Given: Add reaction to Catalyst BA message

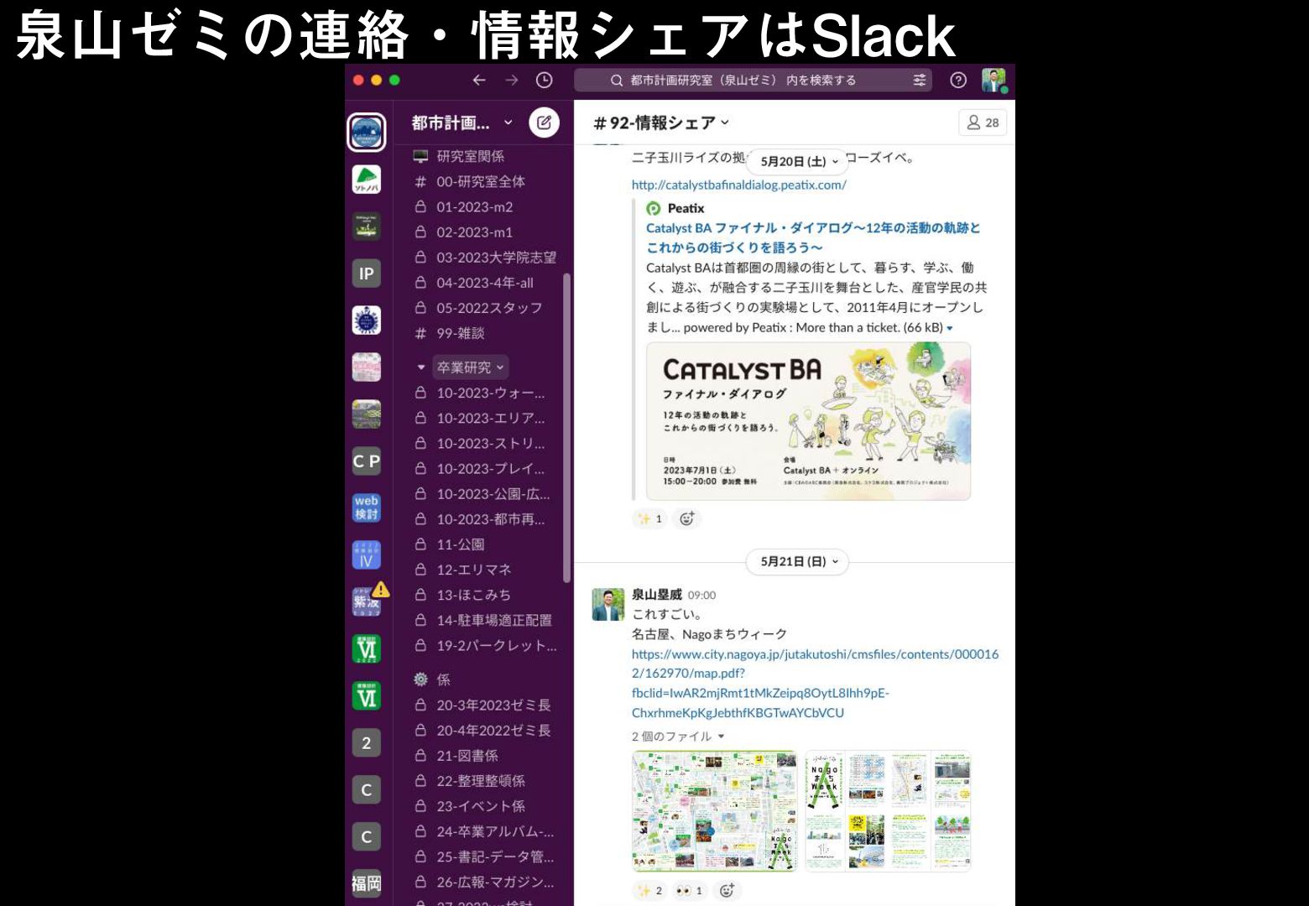Looking at the screenshot, I should coord(687,518).
